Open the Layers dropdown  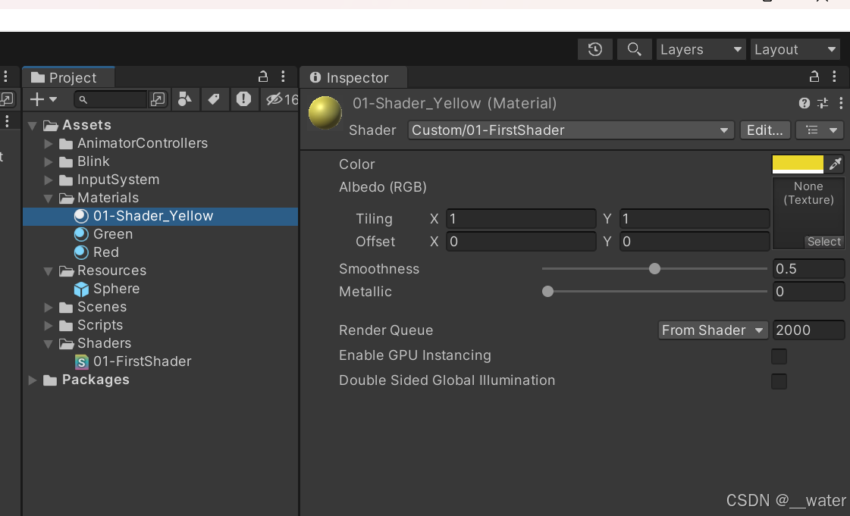tap(701, 49)
